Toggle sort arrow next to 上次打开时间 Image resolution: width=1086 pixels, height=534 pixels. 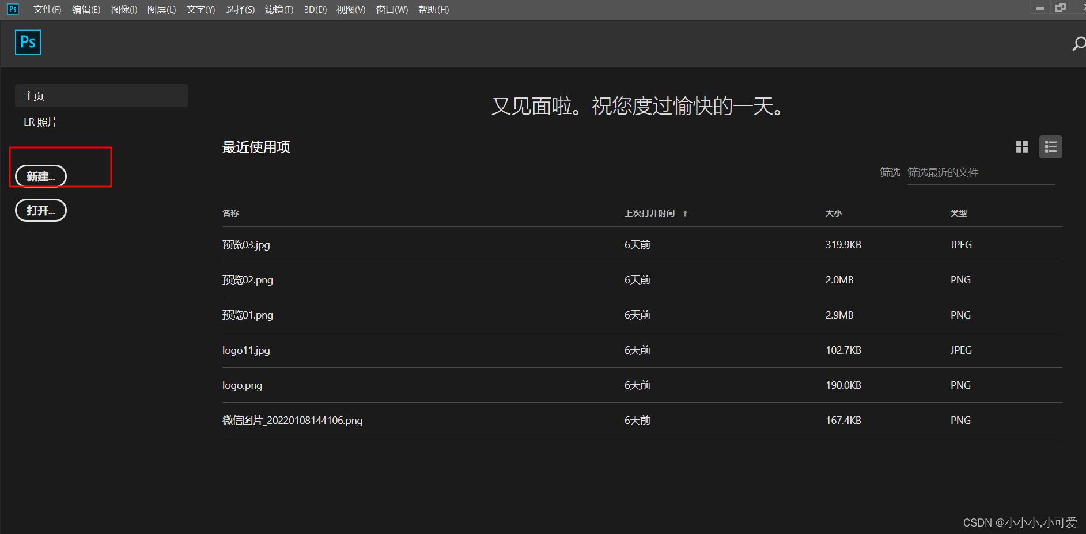(685, 214)
